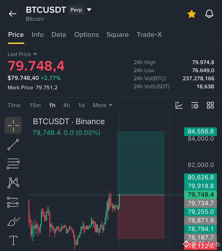Click the Mark Price 79.751,2 value
Viewport: 222px width, 251px height.
(x=47, y=88)
